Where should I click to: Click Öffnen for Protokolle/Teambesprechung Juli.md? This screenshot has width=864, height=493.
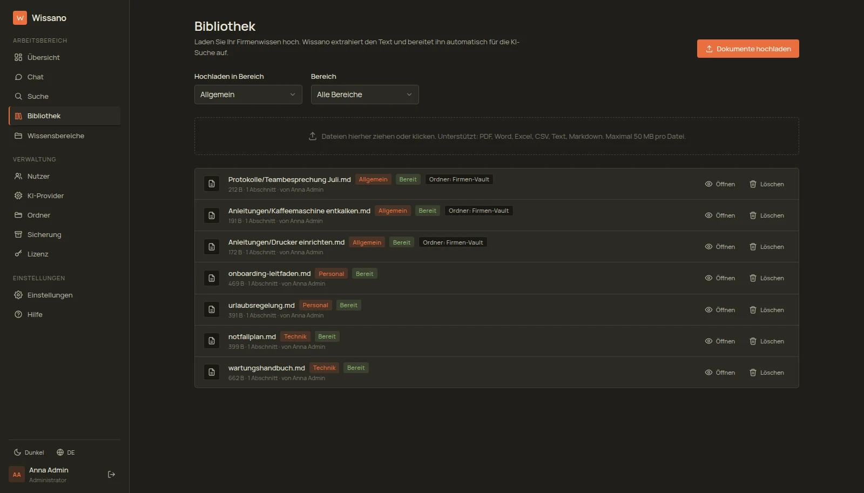(720, 184)
